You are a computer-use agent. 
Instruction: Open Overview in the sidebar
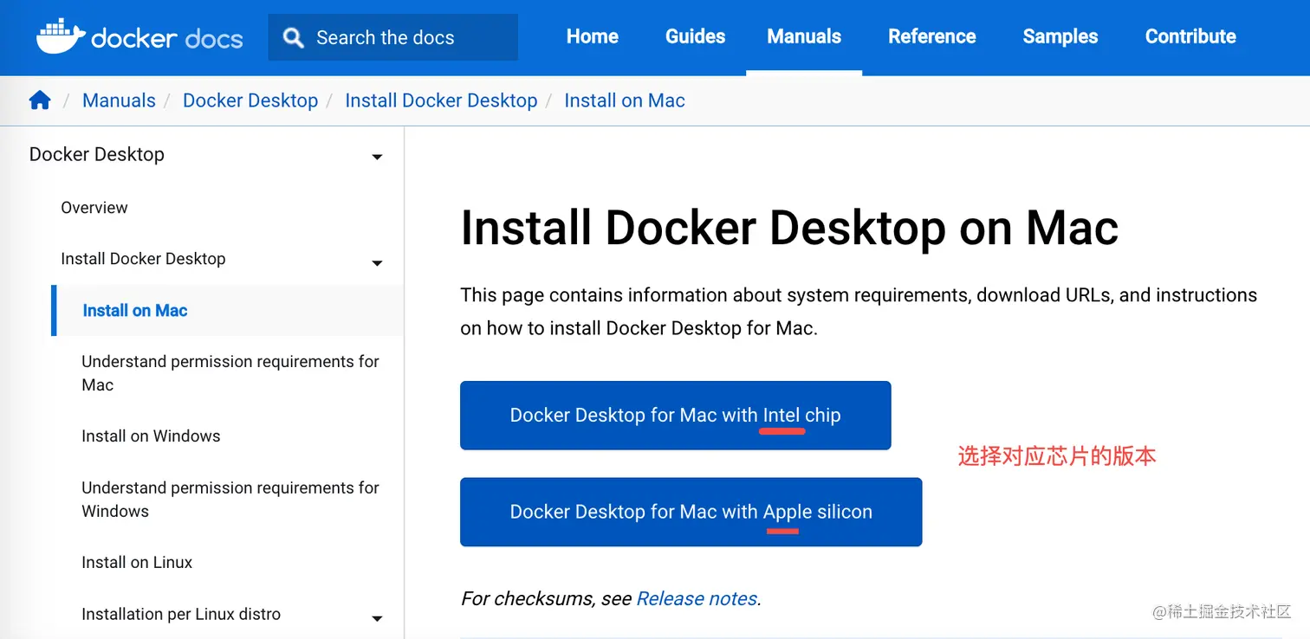(x=94, y=208)
